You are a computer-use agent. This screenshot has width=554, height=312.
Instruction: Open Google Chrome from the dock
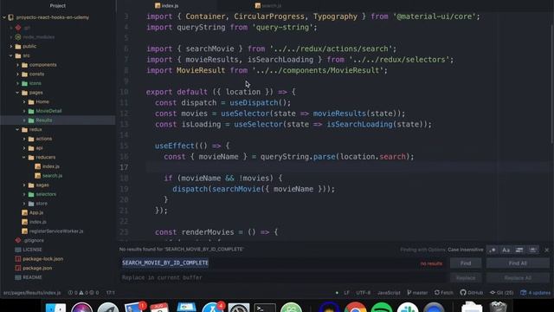point(355,308)
